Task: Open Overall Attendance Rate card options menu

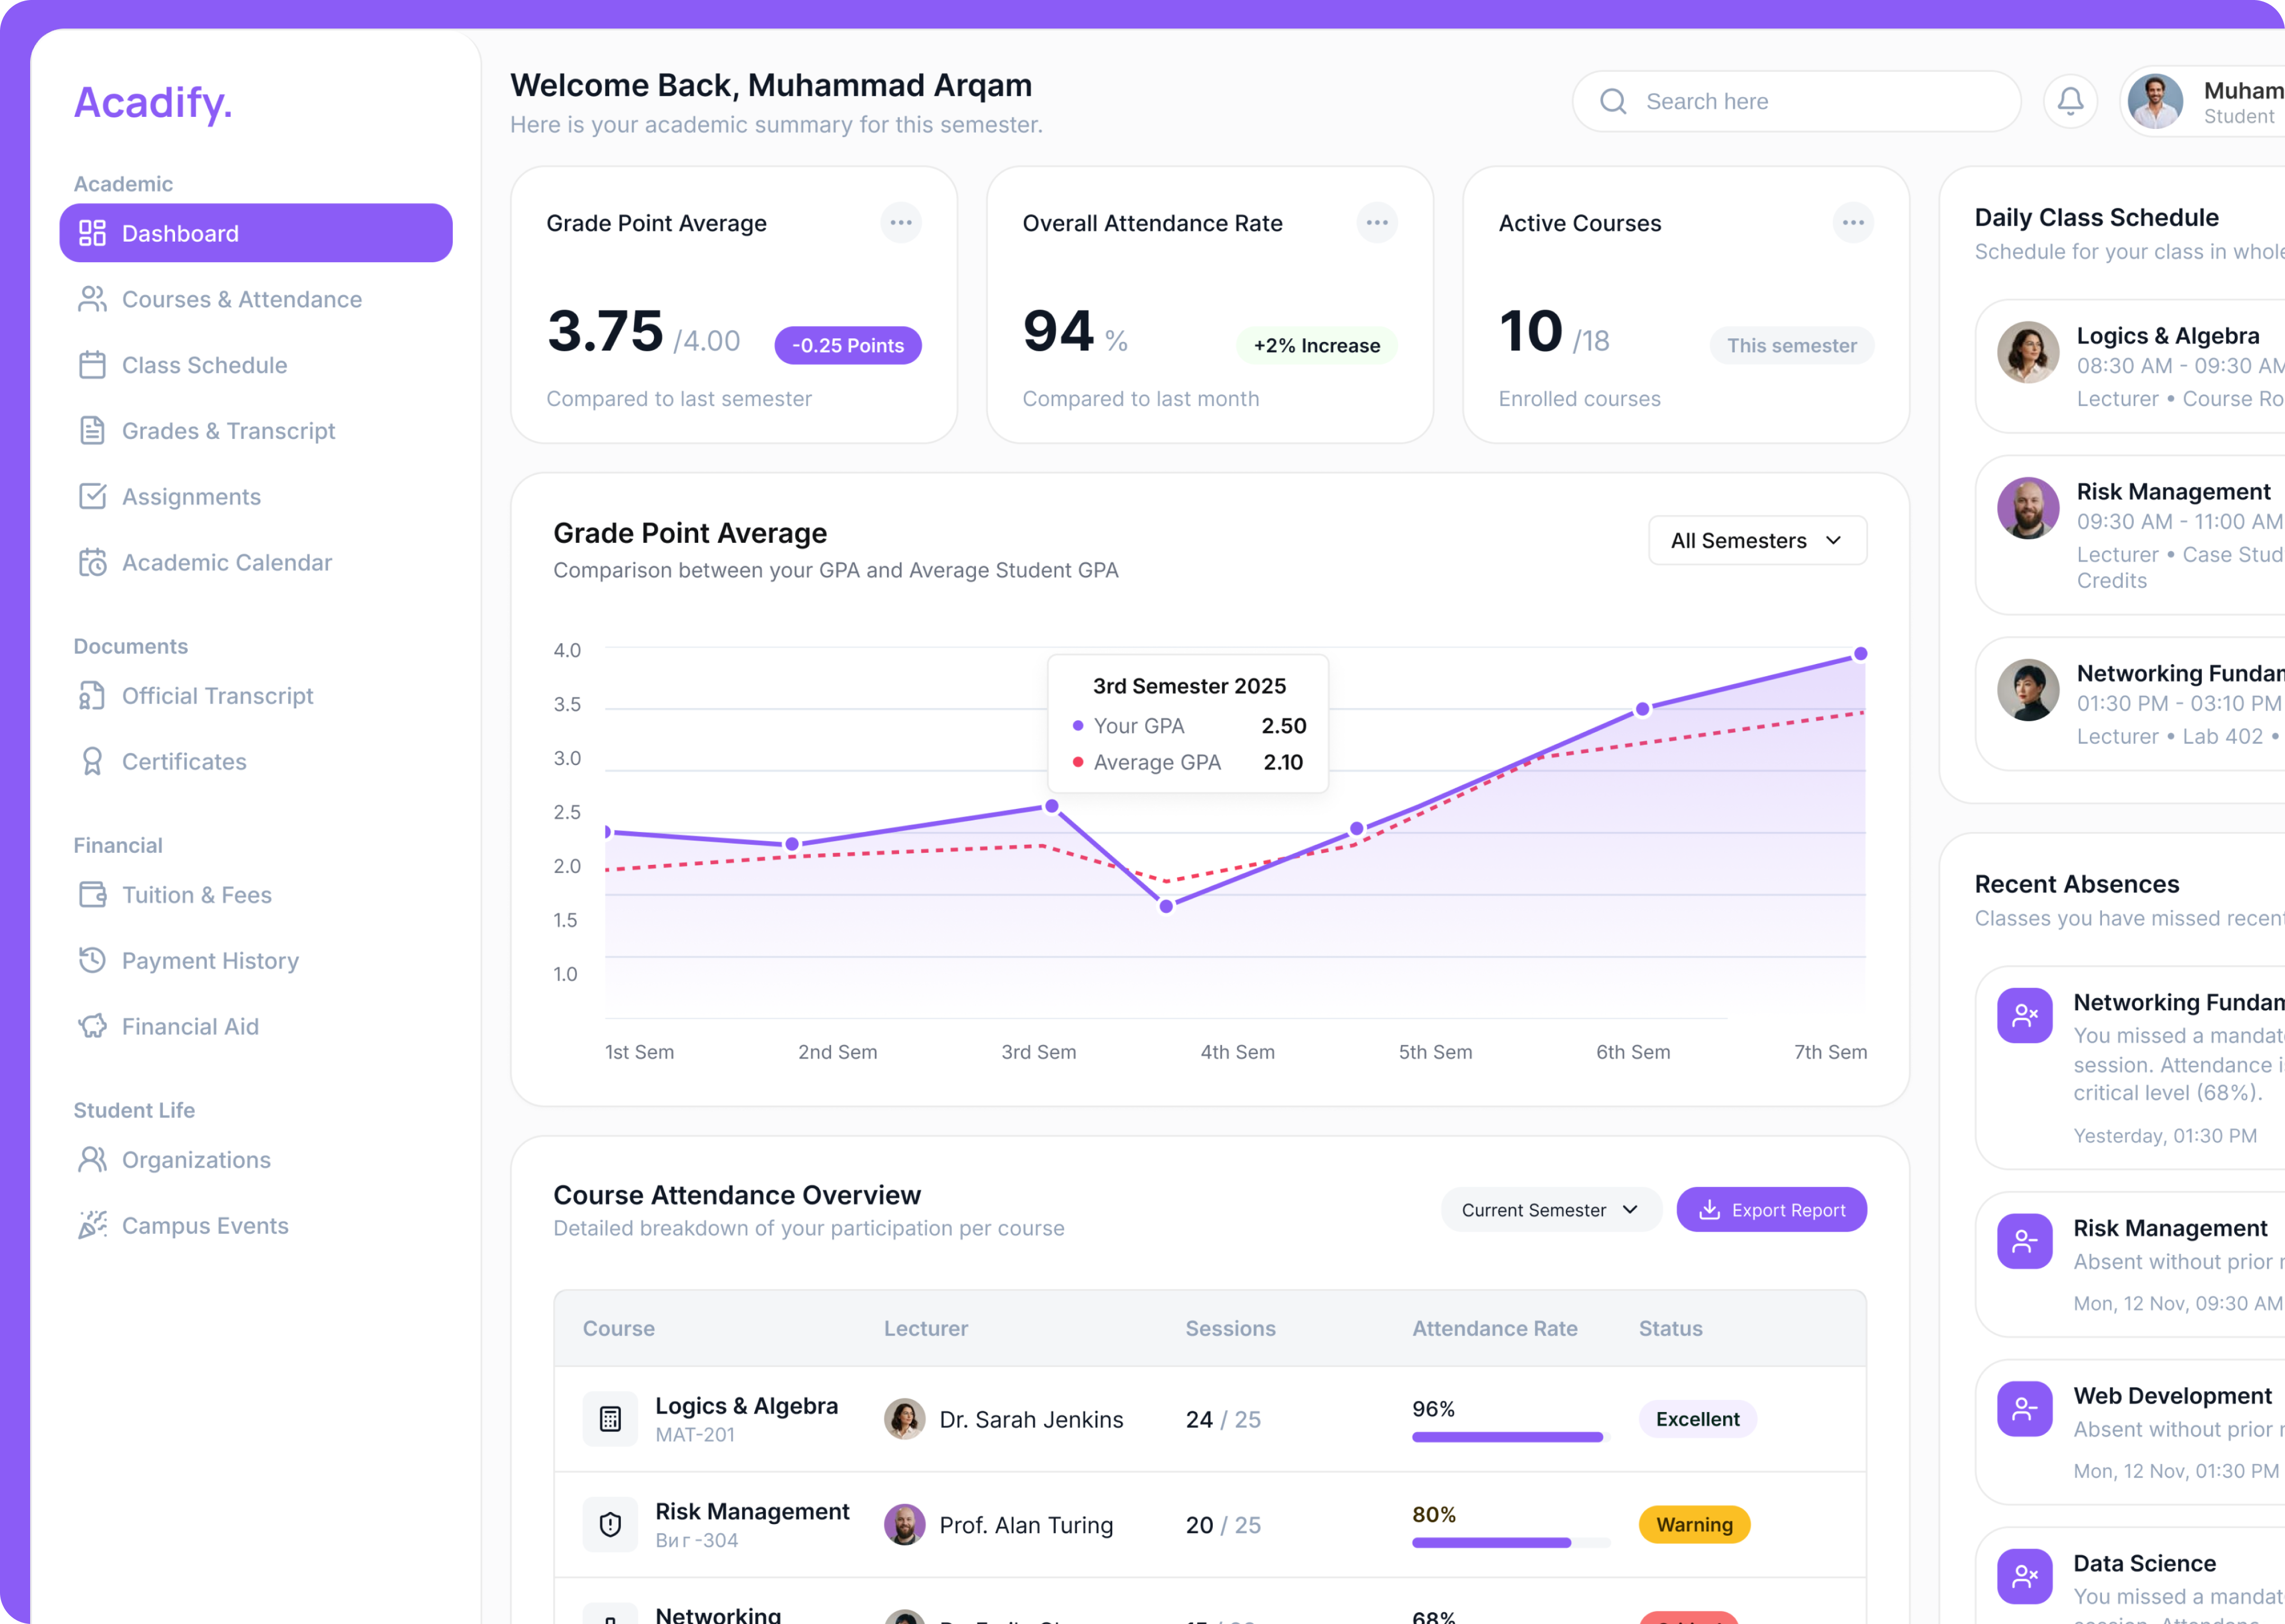Action: tap(1377, 223)
